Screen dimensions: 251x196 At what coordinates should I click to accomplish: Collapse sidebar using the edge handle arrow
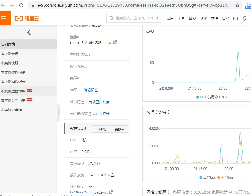pos(59,112)
